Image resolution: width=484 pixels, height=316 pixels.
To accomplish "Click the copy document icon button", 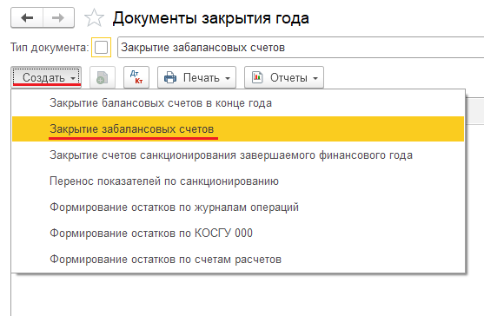I will [103, 77].
